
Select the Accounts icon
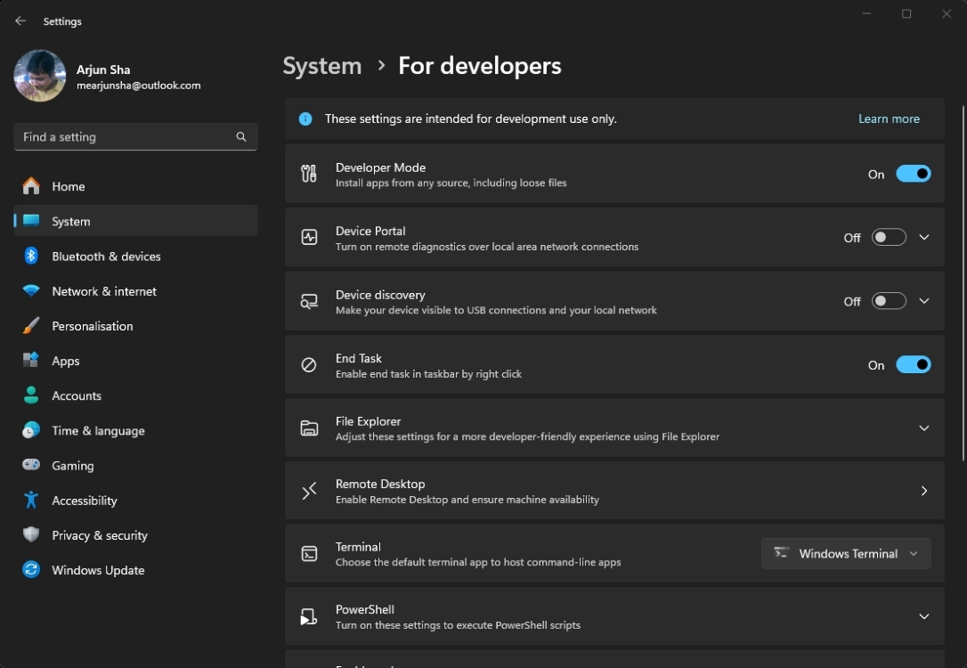(32, 395)
